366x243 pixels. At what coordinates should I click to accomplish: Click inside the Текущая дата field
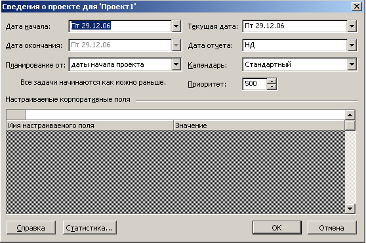(x=295, y=26)
